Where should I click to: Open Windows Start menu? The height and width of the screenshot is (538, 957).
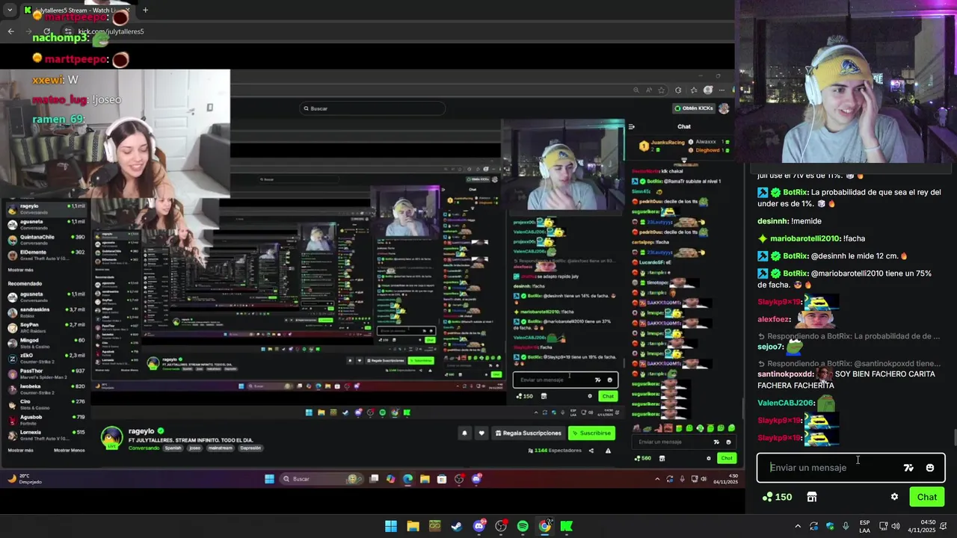(391, 526)
